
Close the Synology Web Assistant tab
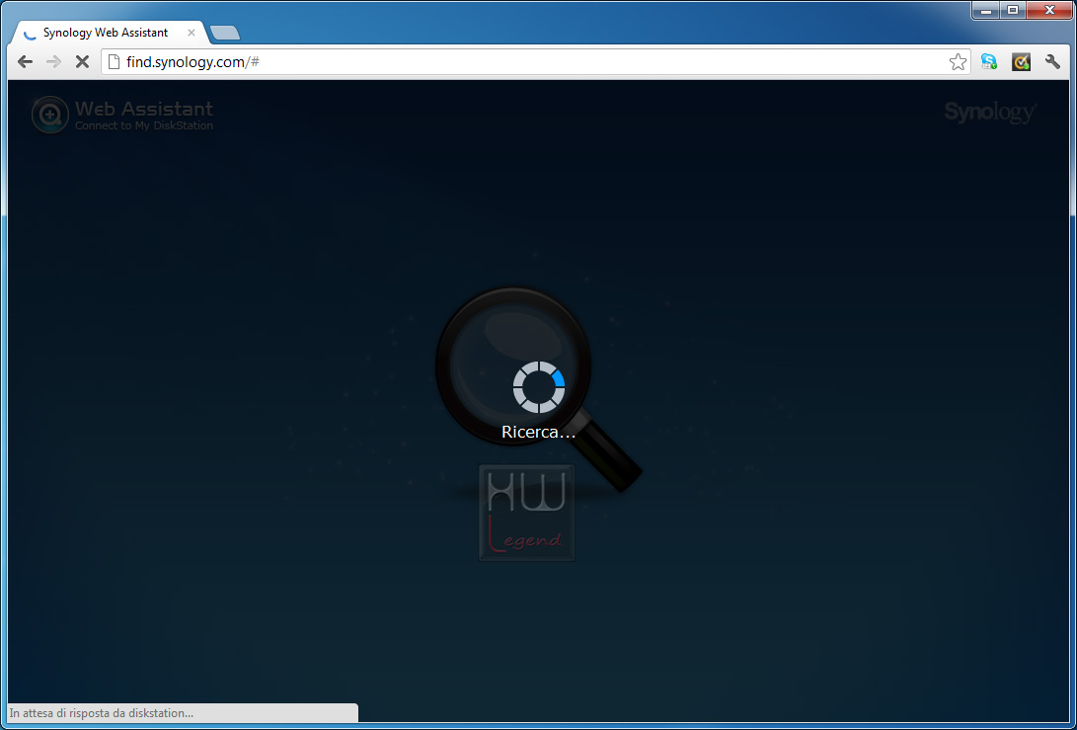(192, 33)
